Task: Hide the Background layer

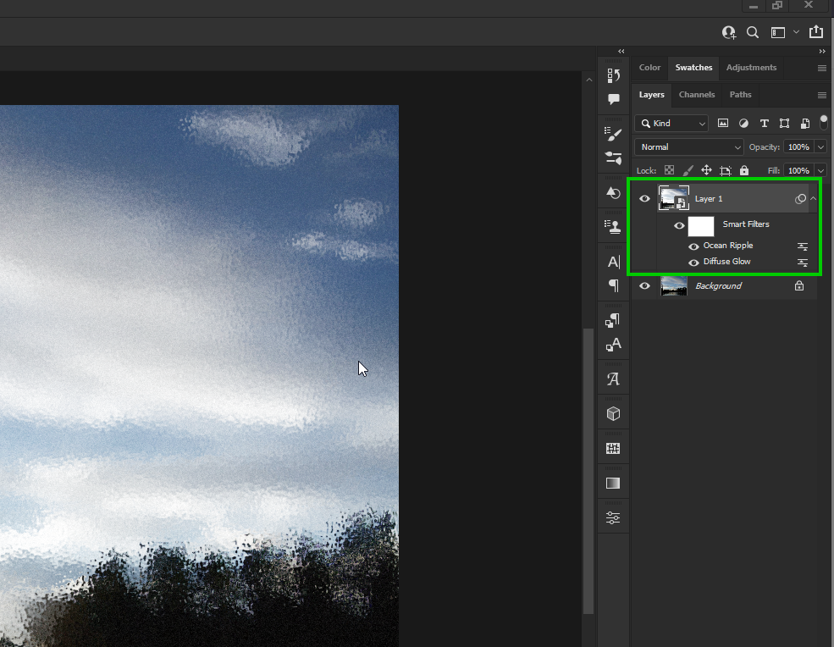Action: point(644,285)
